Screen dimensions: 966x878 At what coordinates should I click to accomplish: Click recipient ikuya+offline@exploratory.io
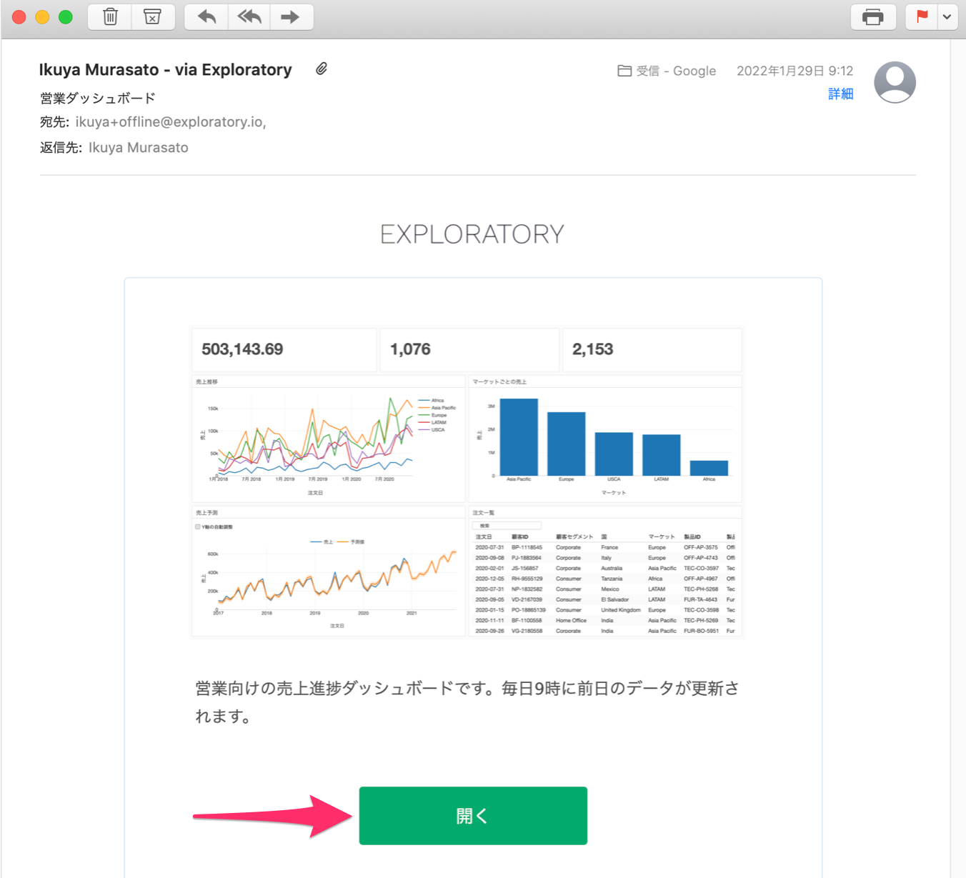(x=171, y=122)
